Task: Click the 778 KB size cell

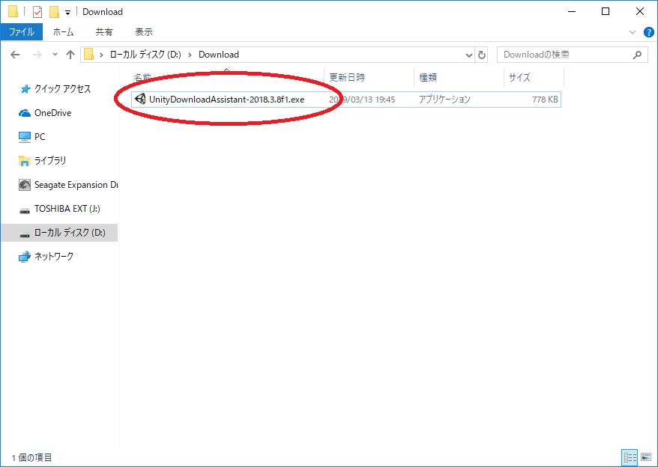Action: coord(545,100)
